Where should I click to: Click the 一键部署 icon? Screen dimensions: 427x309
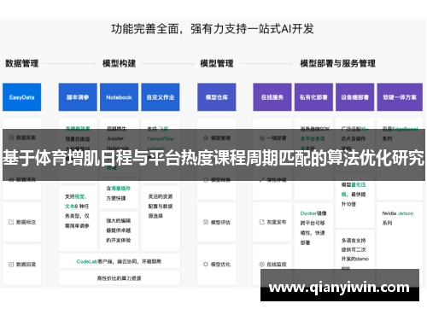point(262,138)
